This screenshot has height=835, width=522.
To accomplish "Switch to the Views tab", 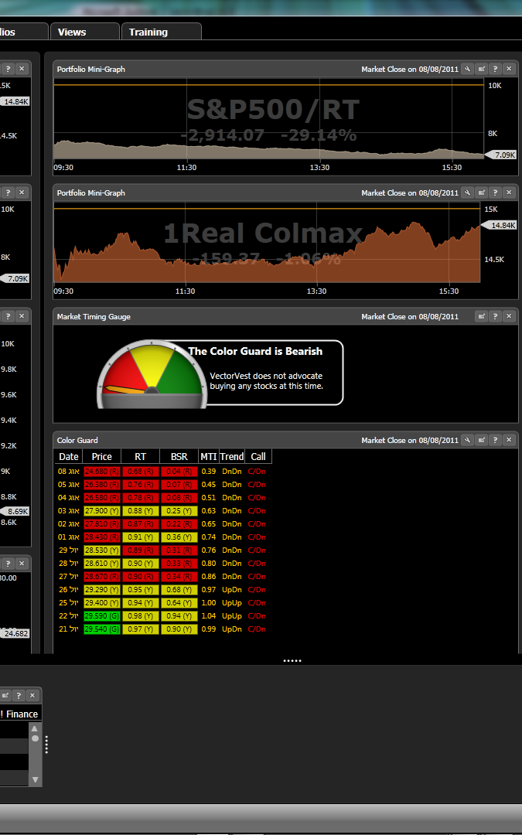I will (85, 32).
